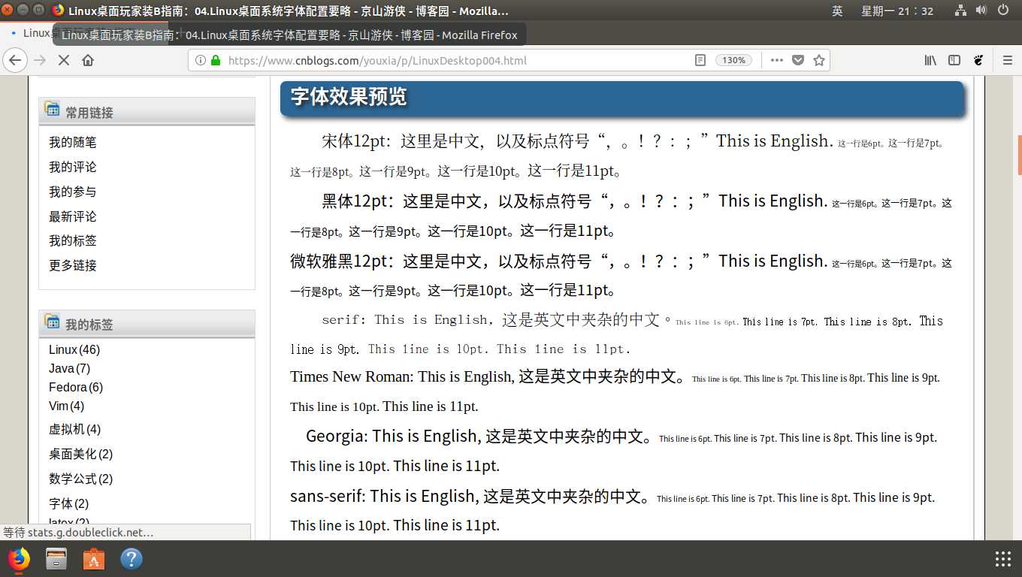Click the 黑体12pt sample text
This screenshot has width=1022, height=577.
coord(621,216)
